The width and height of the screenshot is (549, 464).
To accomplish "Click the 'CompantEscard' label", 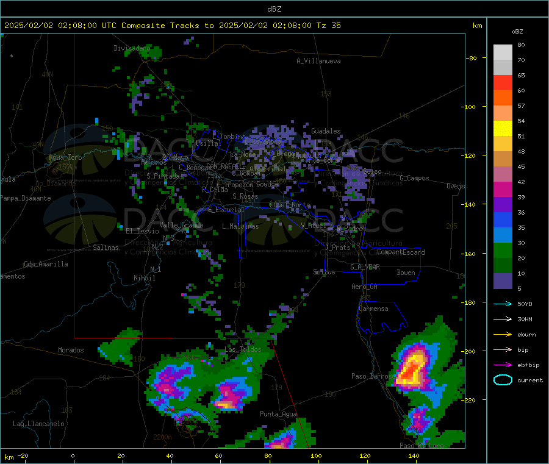I will [x=401, y=252].
